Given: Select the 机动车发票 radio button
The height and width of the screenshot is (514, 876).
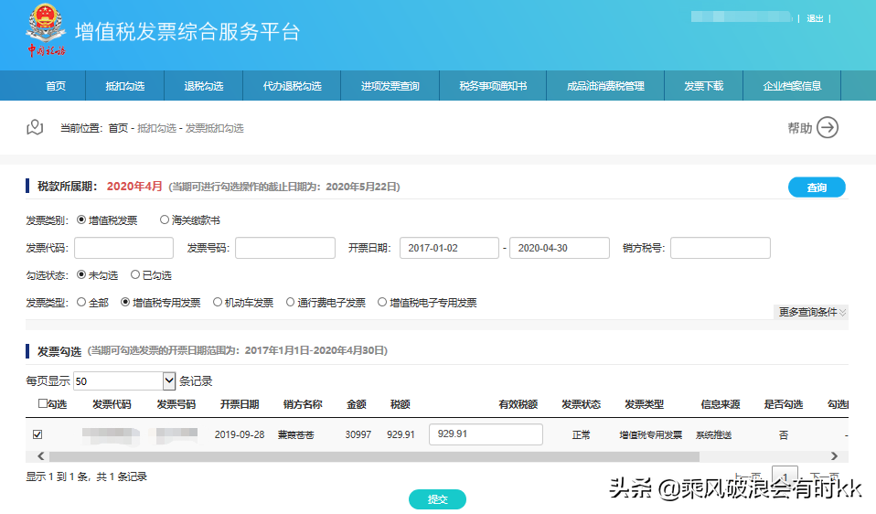Looking at the screenshot, I should click(x=218, y=302).
